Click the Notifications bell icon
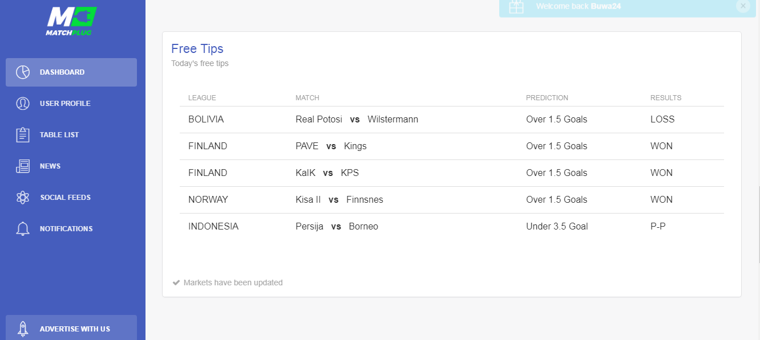 (23, 229)
